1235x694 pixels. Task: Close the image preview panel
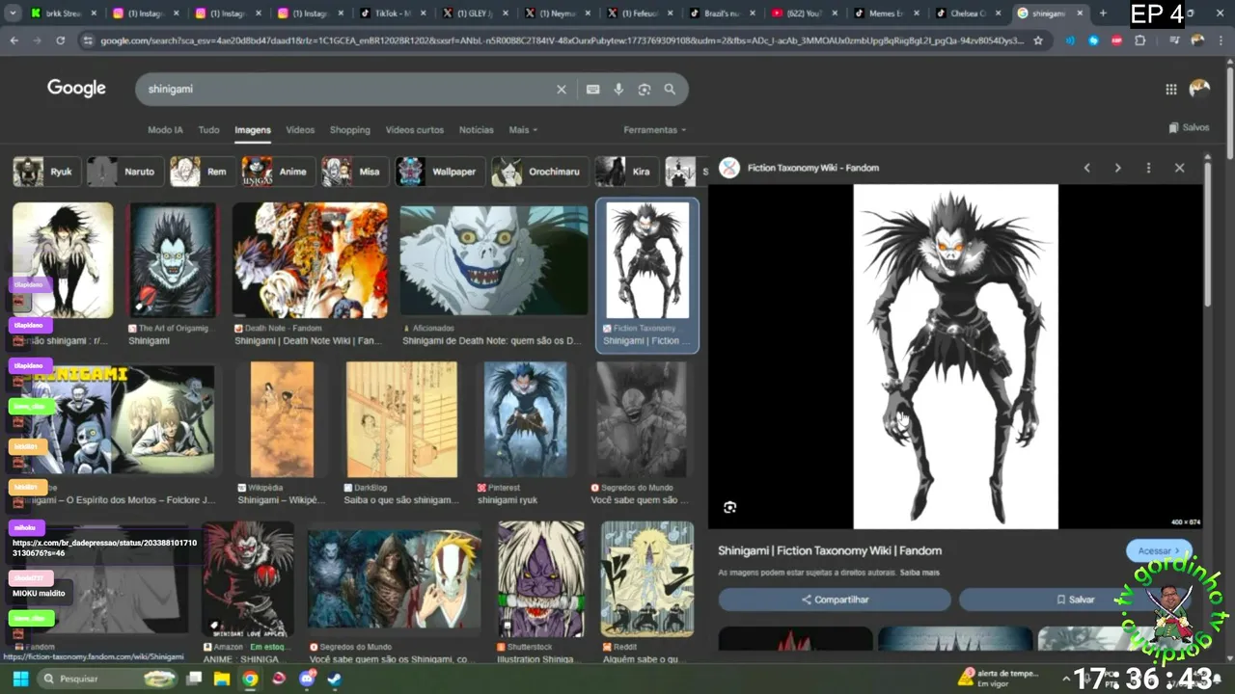(x=1179, y=168)
